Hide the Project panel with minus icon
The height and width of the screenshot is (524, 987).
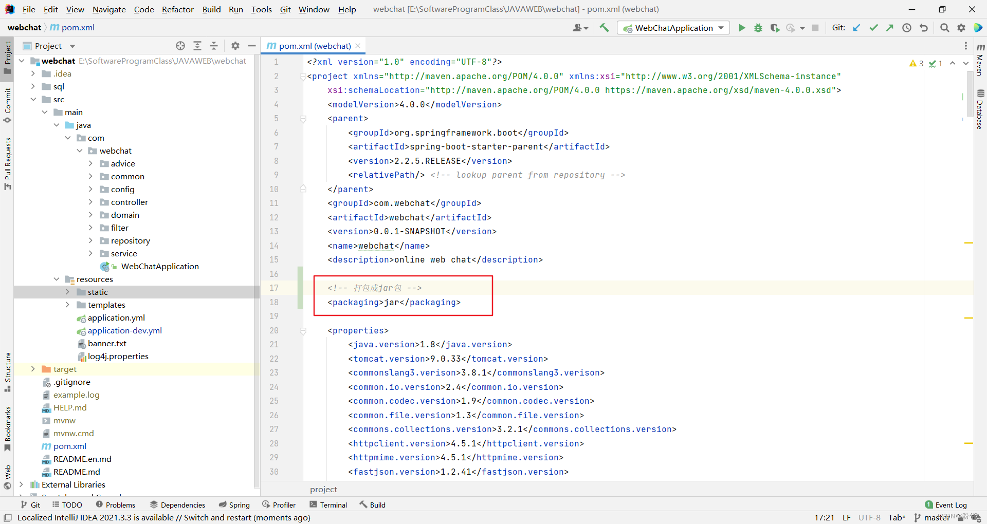[252, 46]
